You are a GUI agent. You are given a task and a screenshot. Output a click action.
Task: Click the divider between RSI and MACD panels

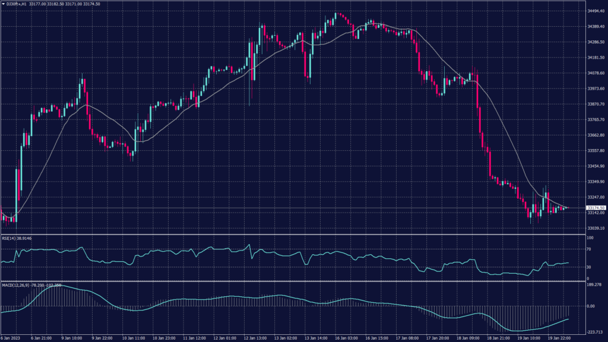click(x=285, y=281)
